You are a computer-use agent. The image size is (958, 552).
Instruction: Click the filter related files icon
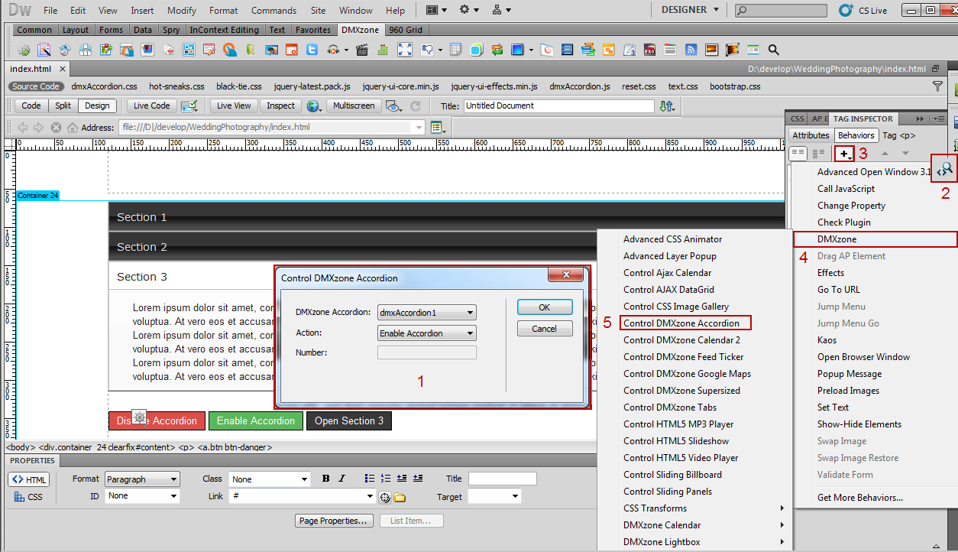tap(937, 86)
